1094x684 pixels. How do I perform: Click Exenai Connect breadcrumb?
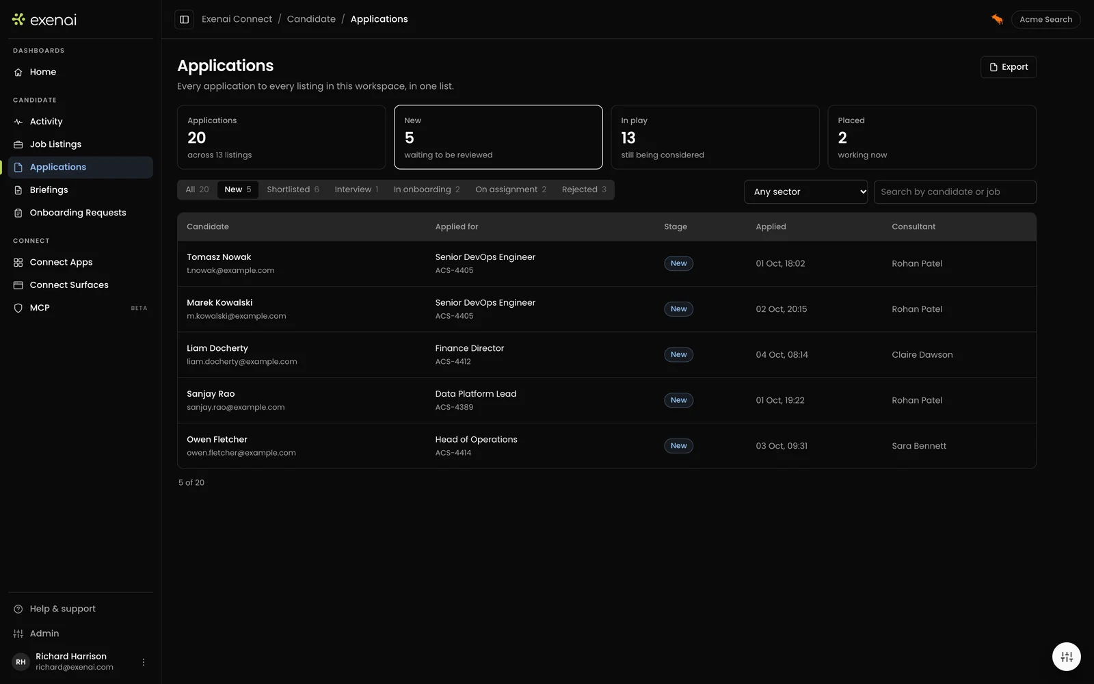(x=237, y=19)
